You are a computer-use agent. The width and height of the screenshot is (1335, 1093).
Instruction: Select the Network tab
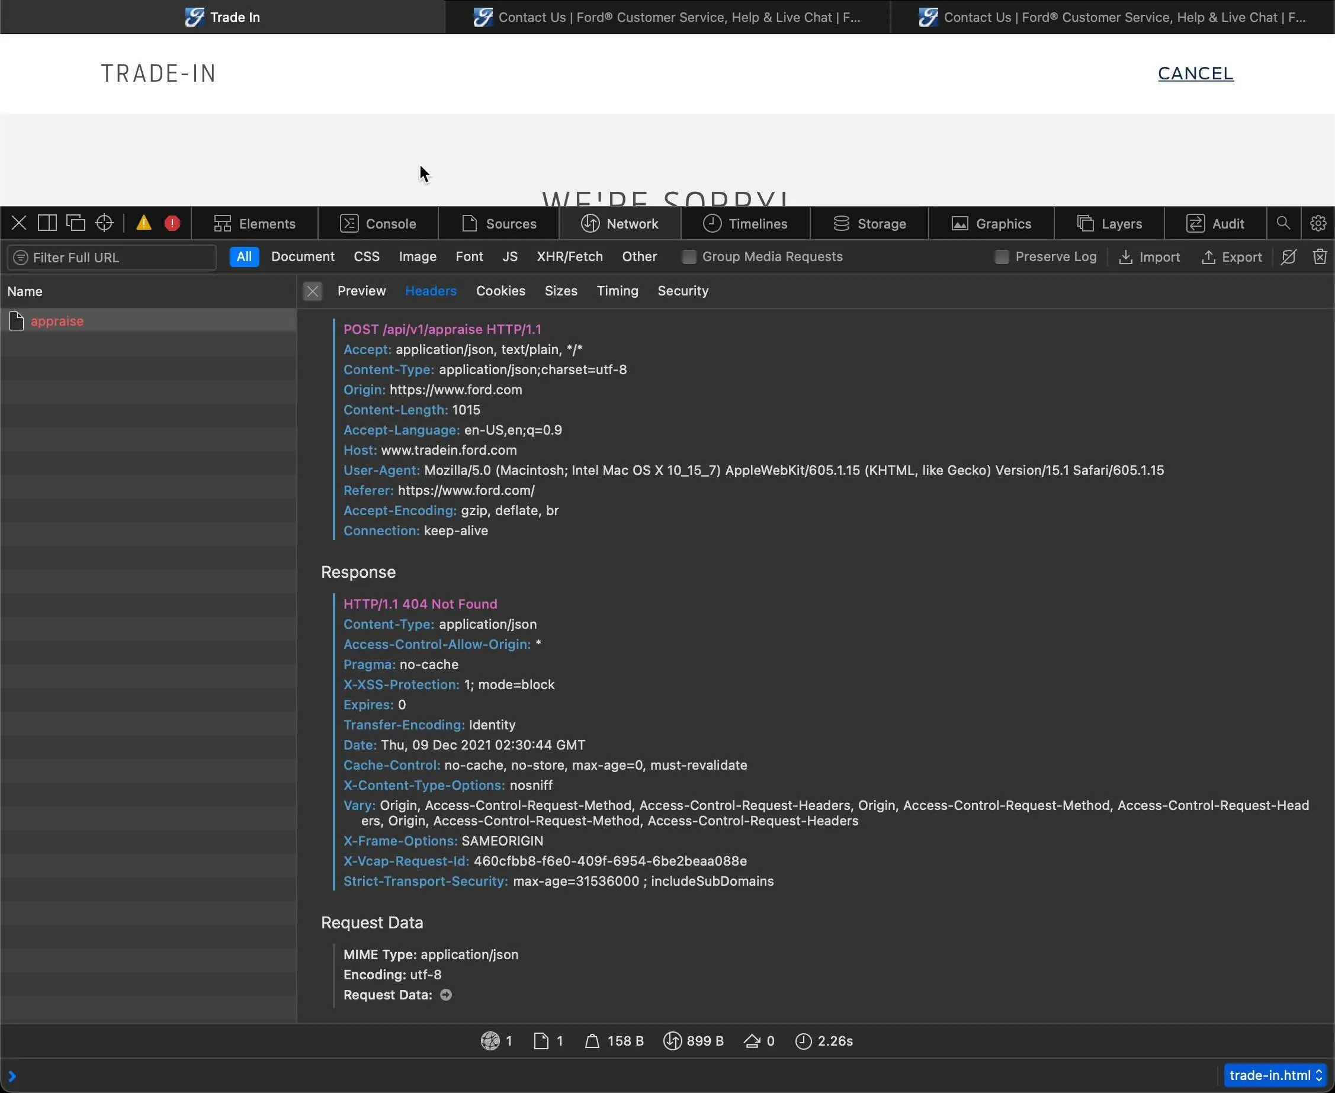tap(620, 223)
